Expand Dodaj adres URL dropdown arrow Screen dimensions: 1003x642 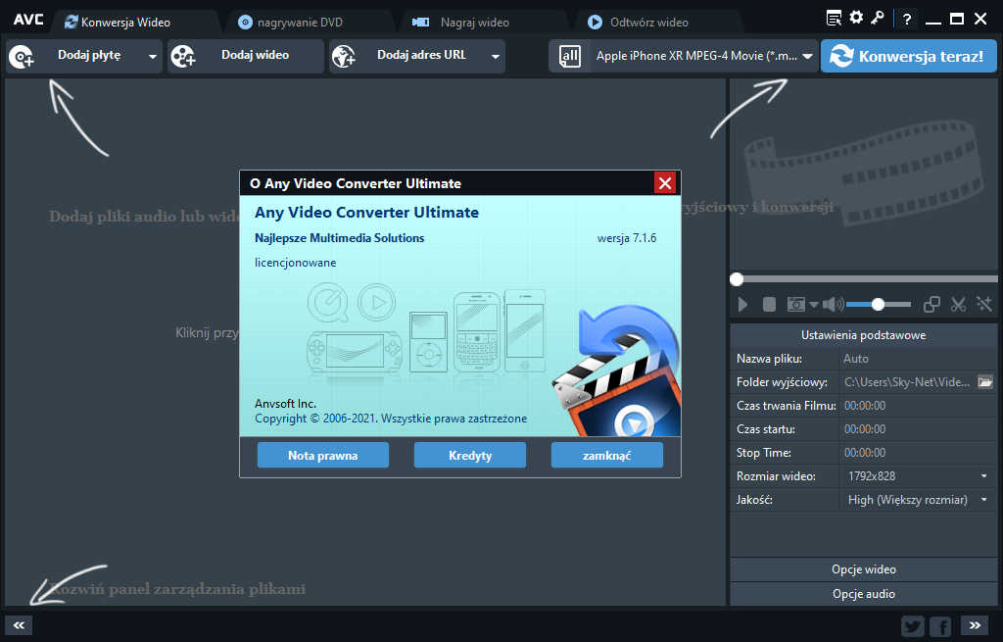pyautogui.click(x=495, y=56)
